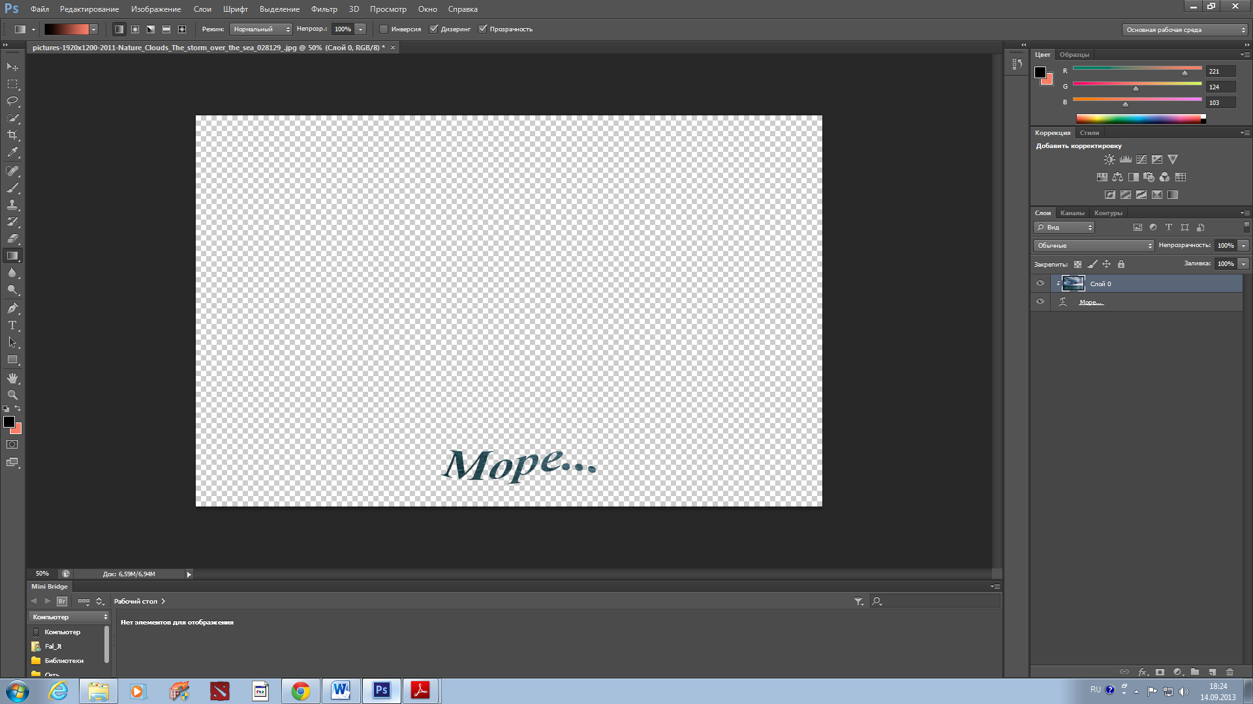Screen dimensions: 1253x704
Task: Switch to the Образцы tab
Action: pyautogui.click(x=1074, y=55)
